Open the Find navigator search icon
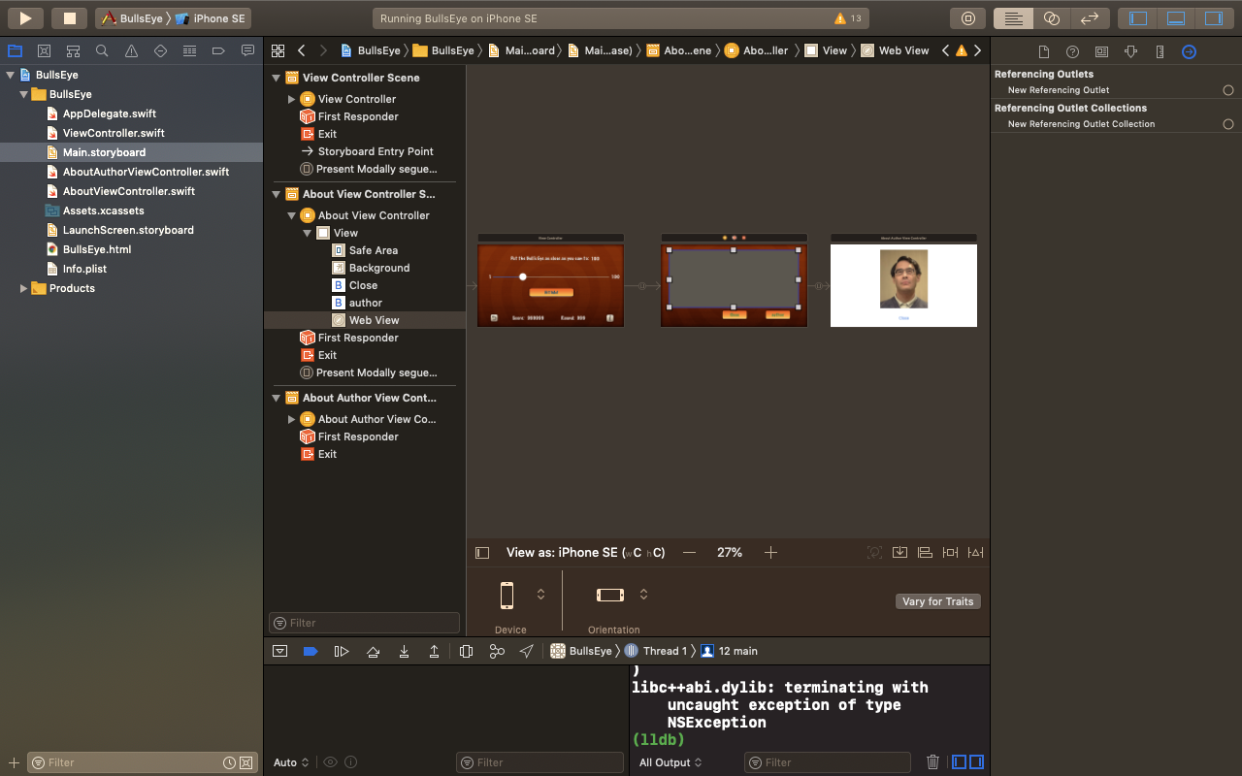 coord(102,51)
